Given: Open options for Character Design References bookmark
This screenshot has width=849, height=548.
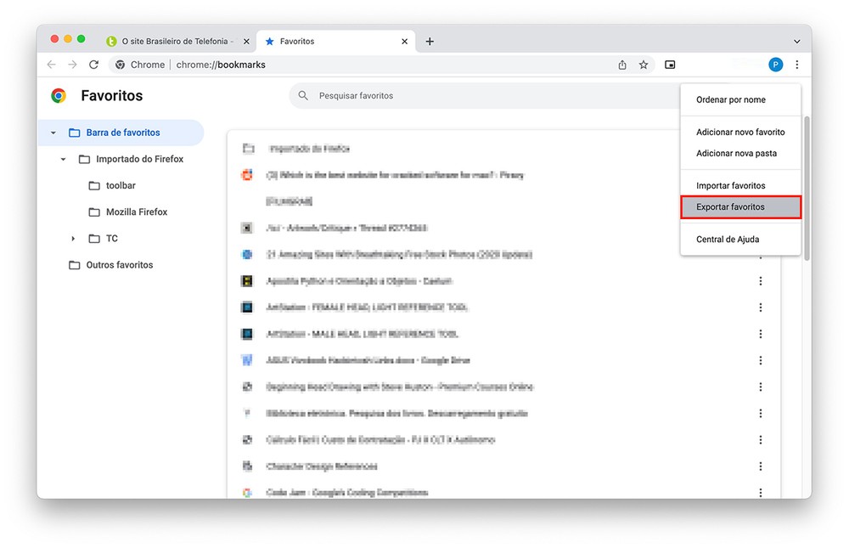Looking at the screenshot, I should tap(761, 466).
